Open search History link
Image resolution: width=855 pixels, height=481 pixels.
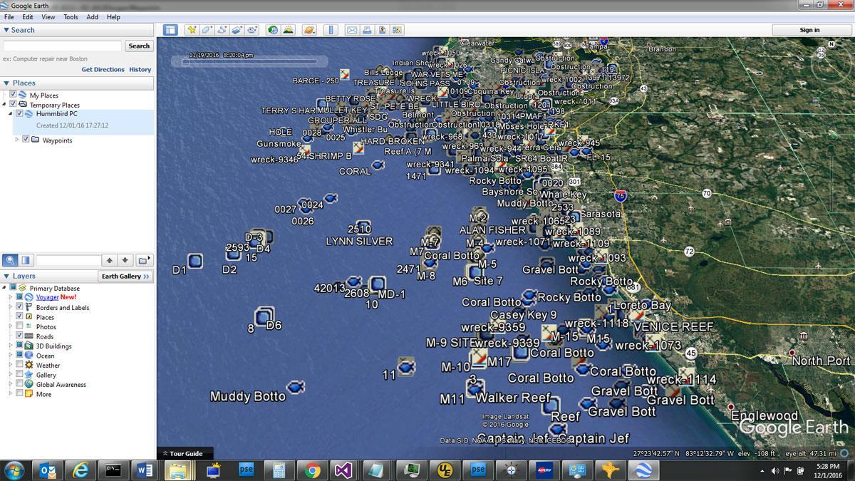140,70
